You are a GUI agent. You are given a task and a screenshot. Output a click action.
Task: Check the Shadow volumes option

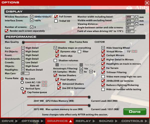55,60
